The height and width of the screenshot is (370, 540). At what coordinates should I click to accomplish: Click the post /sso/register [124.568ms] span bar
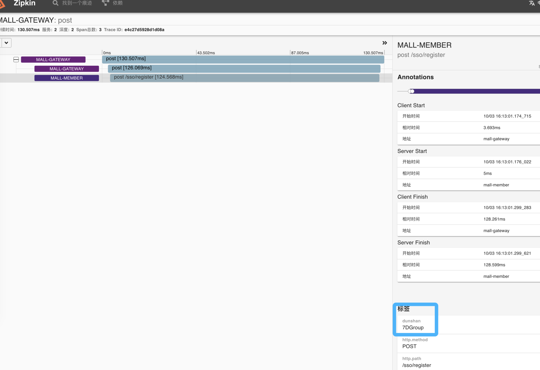click(245, 78)
